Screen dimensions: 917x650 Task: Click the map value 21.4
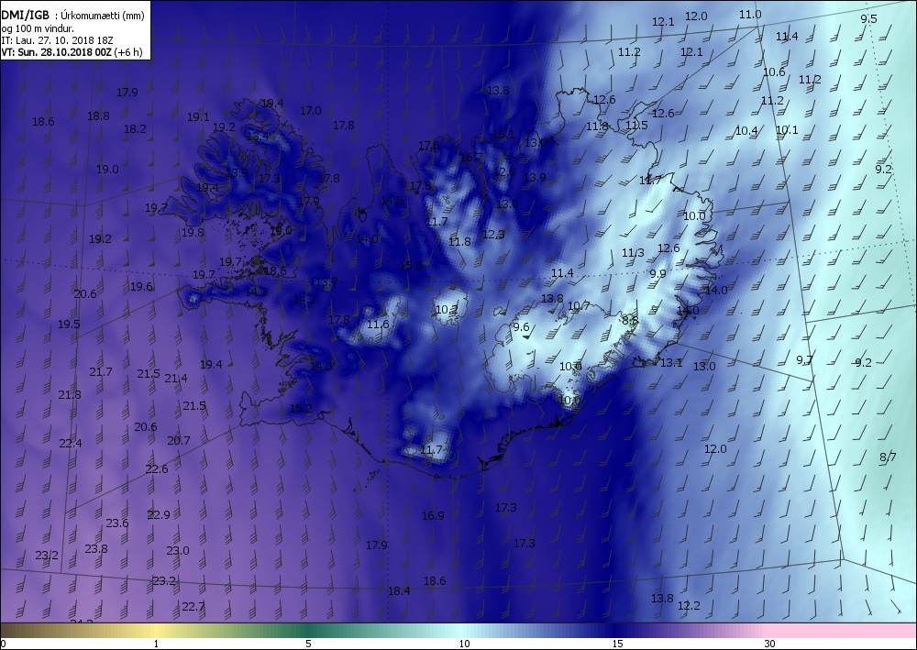point(176,379)
